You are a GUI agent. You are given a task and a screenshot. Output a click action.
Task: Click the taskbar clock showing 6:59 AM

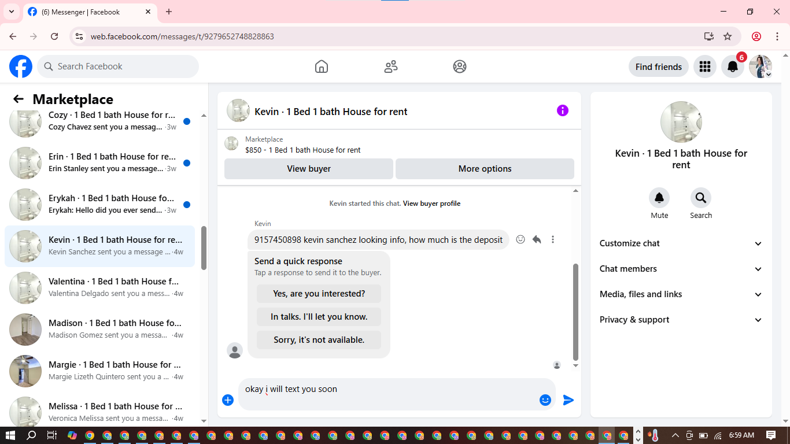741,435
